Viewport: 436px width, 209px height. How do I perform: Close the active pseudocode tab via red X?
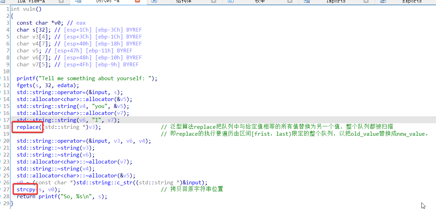[x=137, y=1]
